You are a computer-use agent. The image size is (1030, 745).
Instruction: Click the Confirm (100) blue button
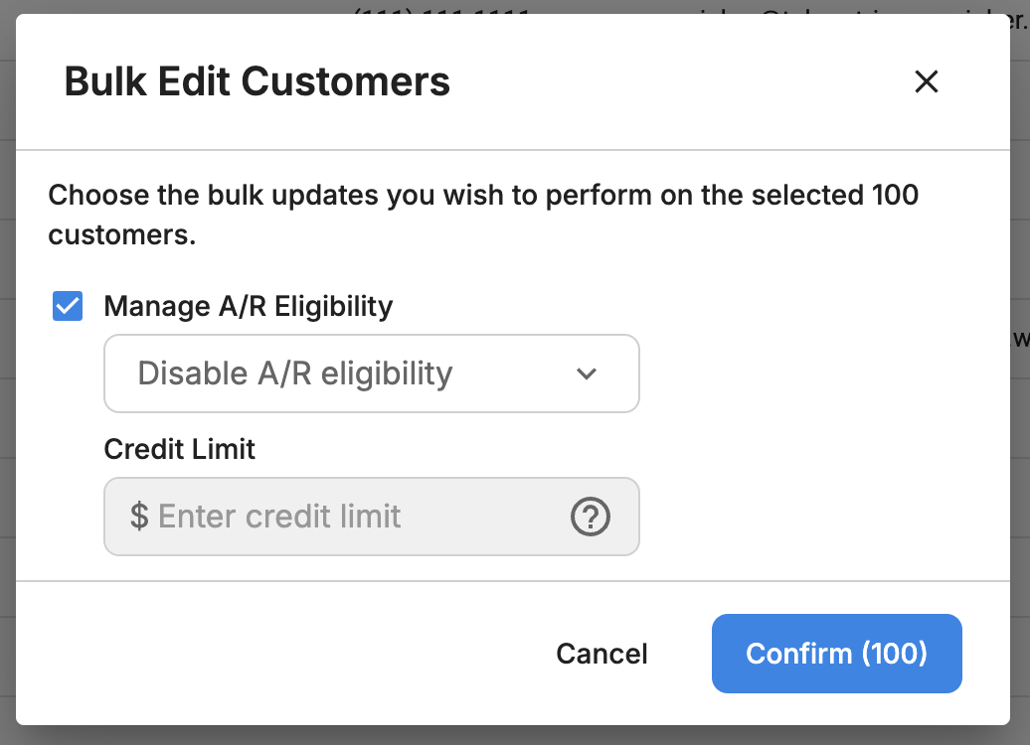click(x=836, y=653)
